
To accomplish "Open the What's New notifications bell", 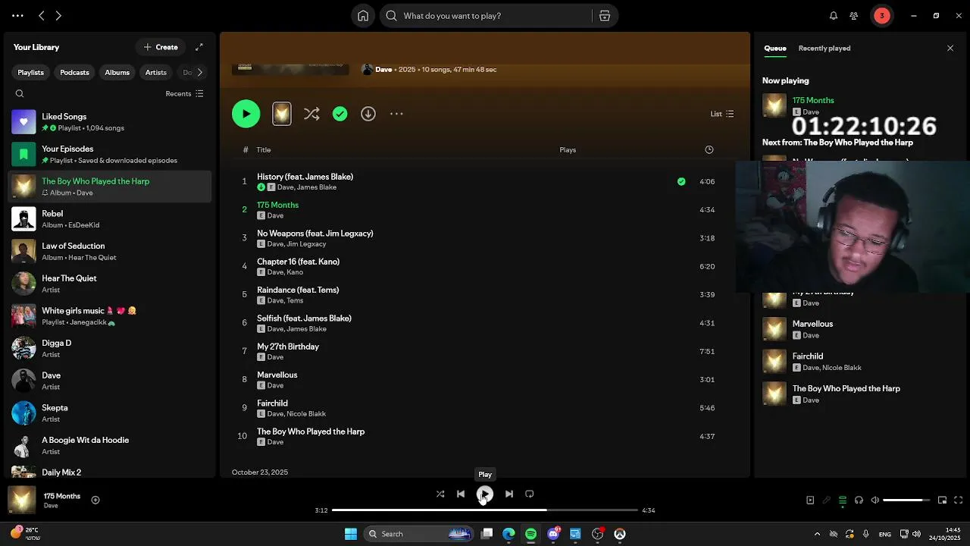I will [834, 16].
